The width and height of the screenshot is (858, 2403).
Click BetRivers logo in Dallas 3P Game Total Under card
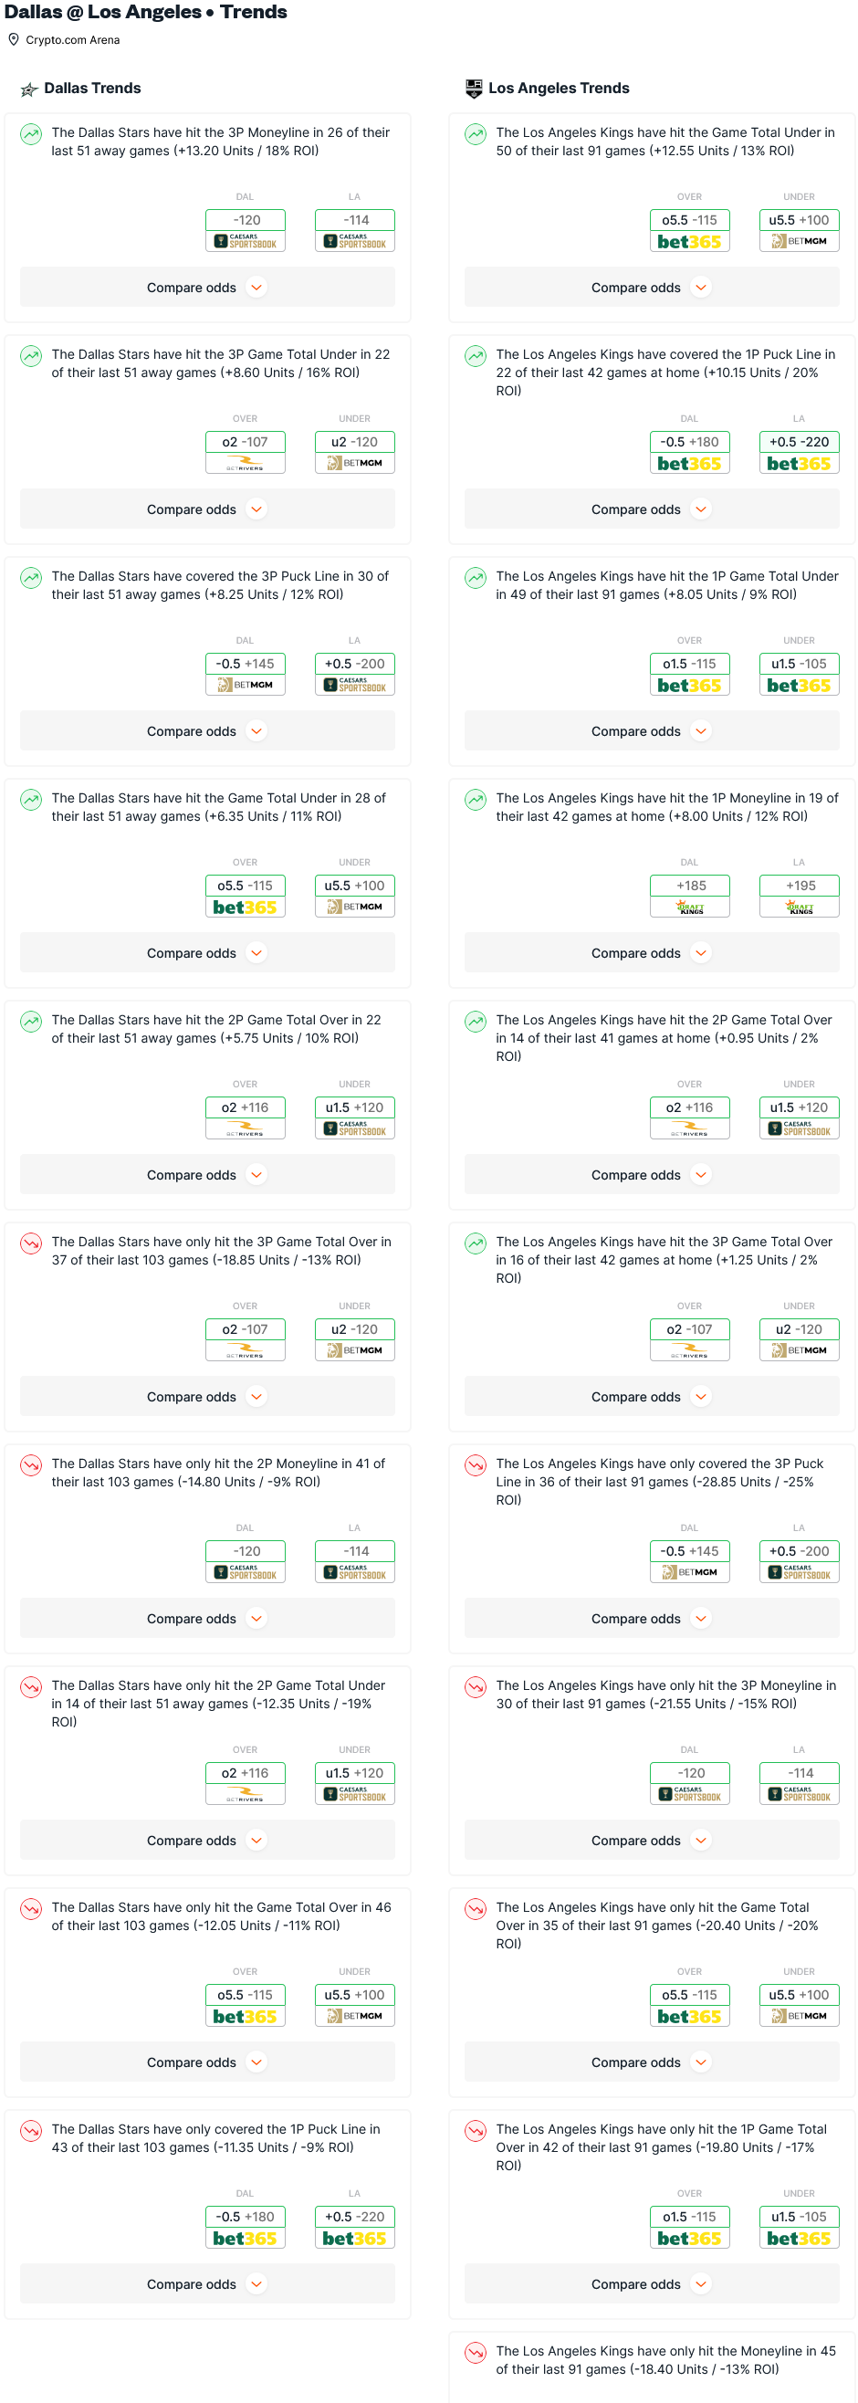point(246,464)
